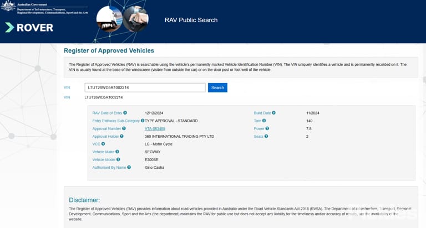Click the RAV Public Search title
Image resolution: width=426 pixels, height=228 pixels.
pyautogui.click(x=191, y=20)
